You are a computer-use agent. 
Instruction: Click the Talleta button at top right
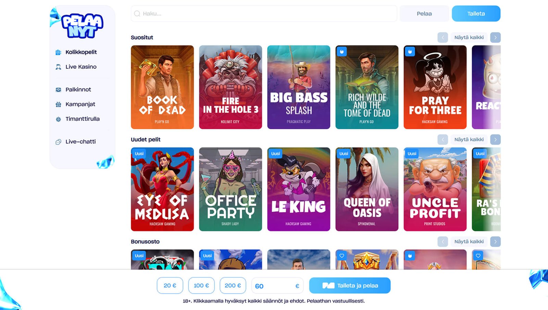click(x=476, y=14)
